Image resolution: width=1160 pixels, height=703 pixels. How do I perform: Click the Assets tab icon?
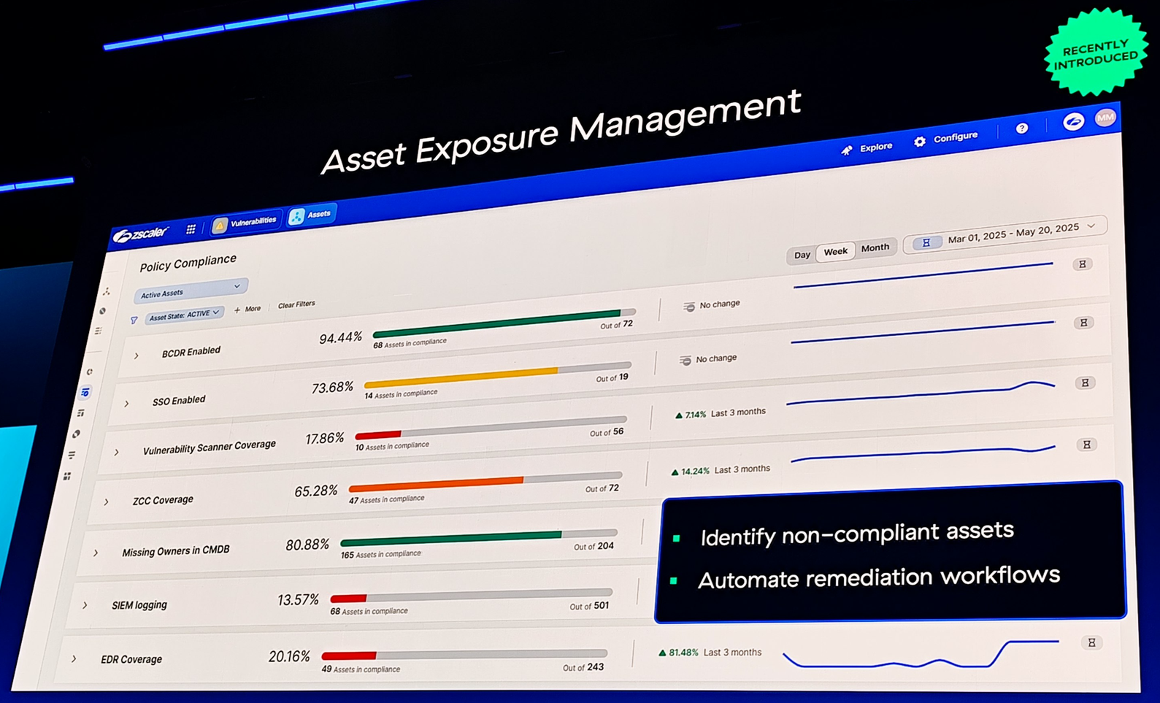point(296,217)
